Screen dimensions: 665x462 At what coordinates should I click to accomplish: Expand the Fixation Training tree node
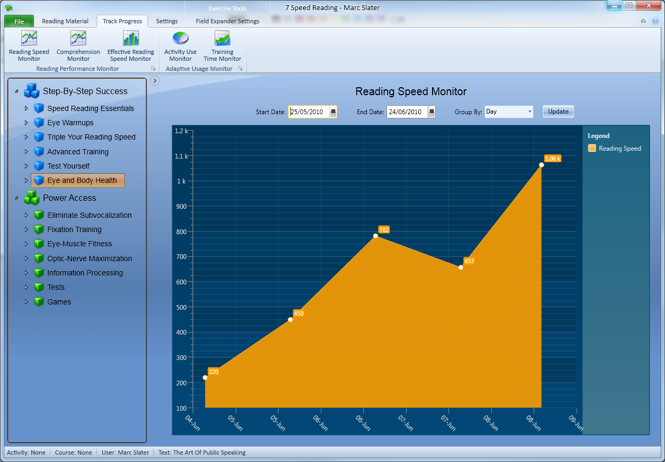[26, 229]
